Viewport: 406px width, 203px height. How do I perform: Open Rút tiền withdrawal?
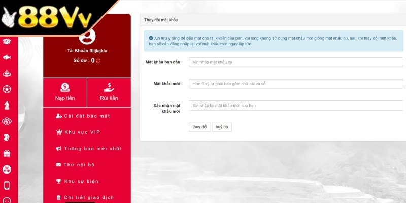(109, 92)
